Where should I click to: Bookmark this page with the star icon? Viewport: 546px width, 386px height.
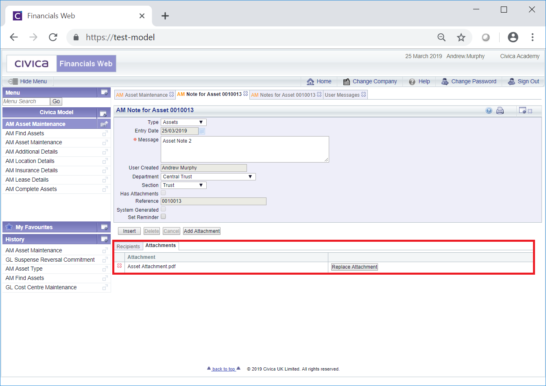(x=461, y=37)
